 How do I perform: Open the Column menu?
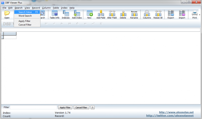(46, 8)
